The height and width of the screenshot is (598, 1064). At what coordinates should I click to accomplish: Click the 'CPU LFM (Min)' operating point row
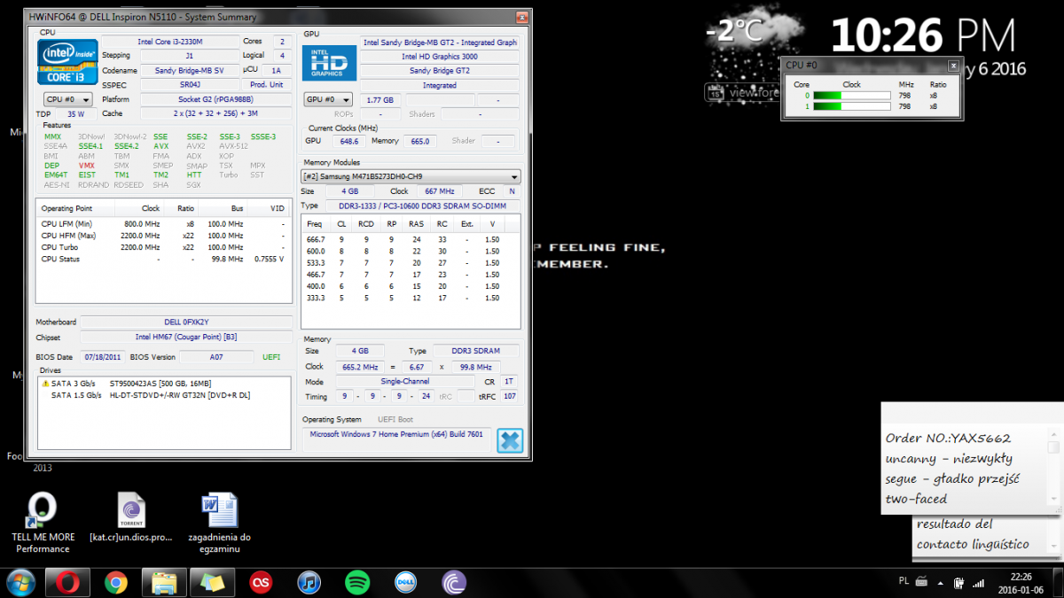click(162, 224)
